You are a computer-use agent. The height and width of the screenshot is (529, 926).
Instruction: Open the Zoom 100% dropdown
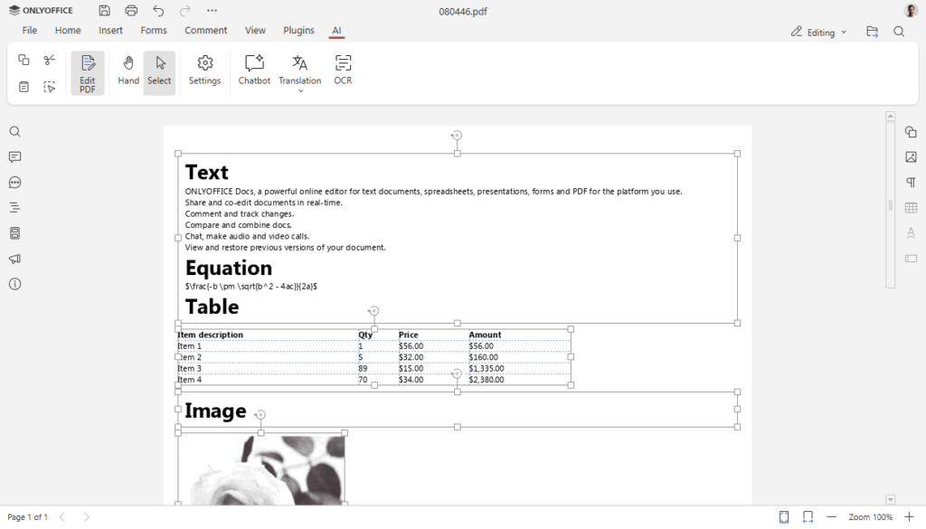pos(870,516)
